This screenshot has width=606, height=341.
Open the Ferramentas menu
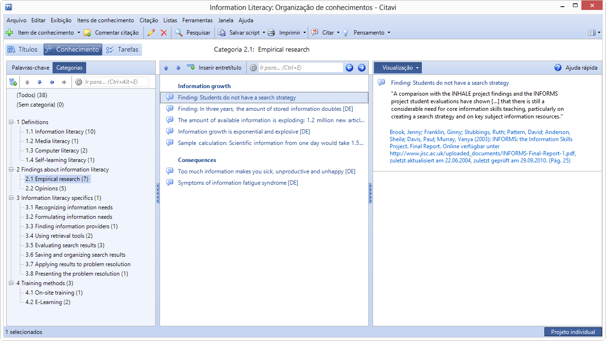(x=197, y=20)
